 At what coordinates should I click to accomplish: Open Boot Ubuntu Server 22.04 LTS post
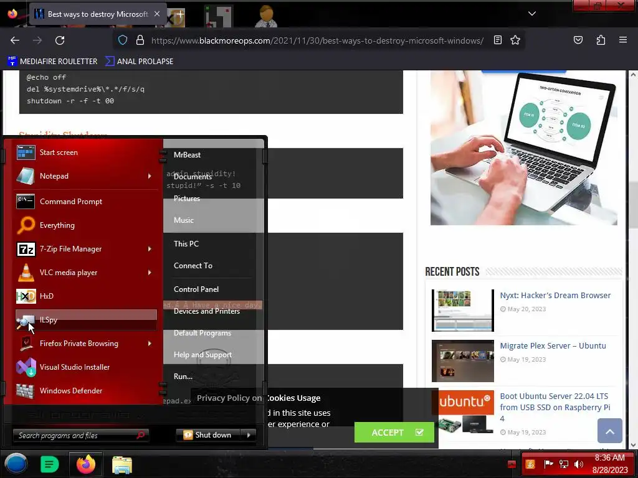pyautogui.click(x=555, y=407)
